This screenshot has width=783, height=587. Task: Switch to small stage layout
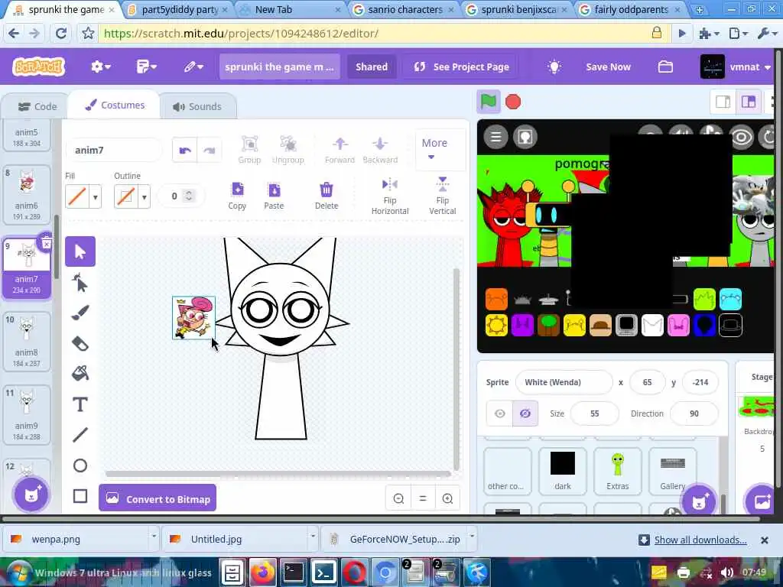tap(723, 102)
